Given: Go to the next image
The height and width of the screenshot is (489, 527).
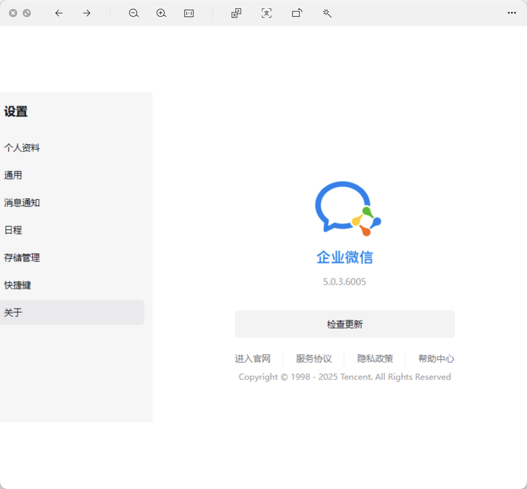Looking at the screenshot, I should tap(87, 13).
